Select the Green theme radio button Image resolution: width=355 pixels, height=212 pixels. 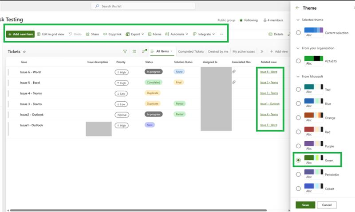(298, 160)
